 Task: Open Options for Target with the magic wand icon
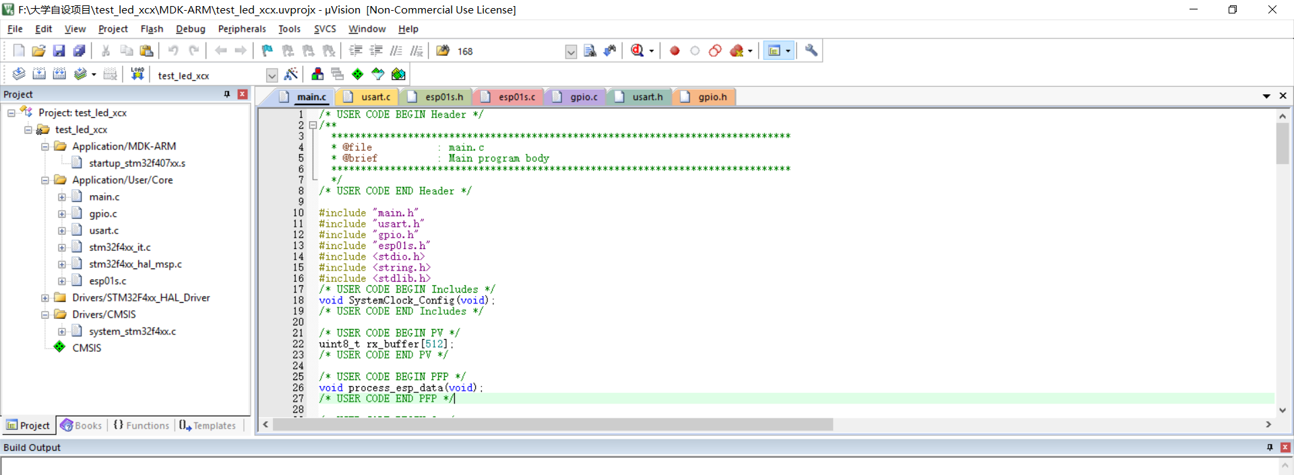[291, 74]
